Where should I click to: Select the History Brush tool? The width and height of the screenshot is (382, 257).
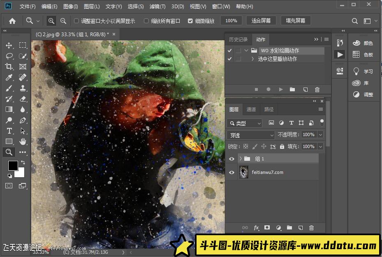coord(9,99)
